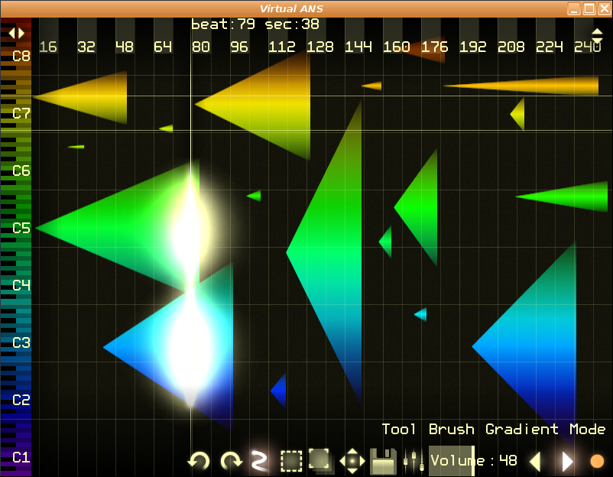613x477 pixels.
Task: Click the C4 piano key label
Action: tap(21, 285)
